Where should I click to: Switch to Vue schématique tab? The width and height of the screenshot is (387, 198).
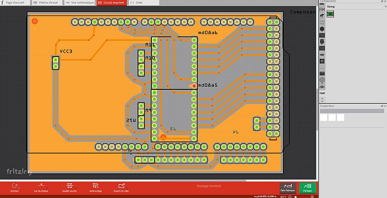pyautogui.click(x=79, y=2)
